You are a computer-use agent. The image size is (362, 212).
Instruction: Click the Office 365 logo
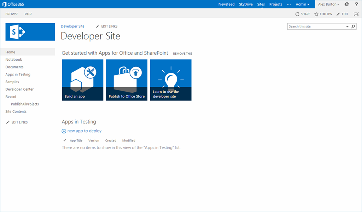(13, 4)
